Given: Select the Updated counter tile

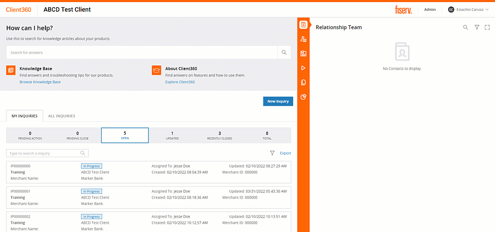Looking at the screenshot, I should [x=172, y=136].
